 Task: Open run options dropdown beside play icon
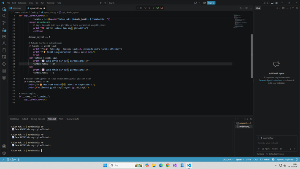point(243,8)
